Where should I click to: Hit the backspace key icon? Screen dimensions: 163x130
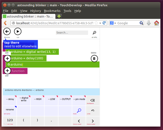(x=93, y=100)
